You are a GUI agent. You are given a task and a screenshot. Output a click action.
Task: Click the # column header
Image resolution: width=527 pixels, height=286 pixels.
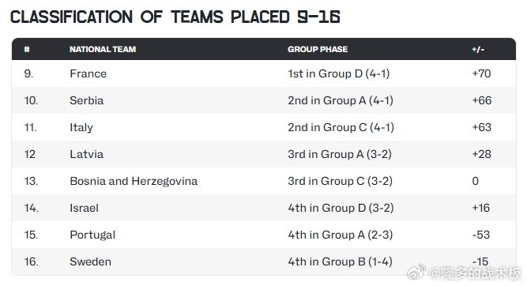[x=27, y=50]
